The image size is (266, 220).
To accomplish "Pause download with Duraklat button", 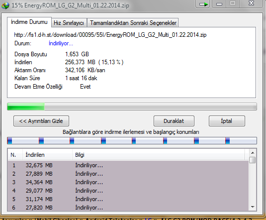I will click(174, 121).
